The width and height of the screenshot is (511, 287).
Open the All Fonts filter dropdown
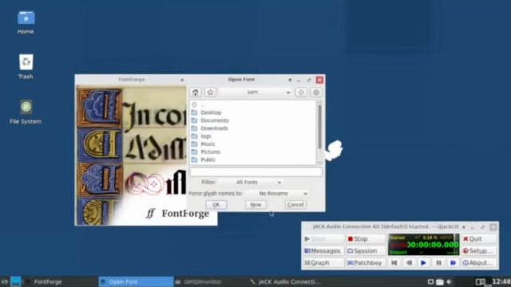pos(251,183)
